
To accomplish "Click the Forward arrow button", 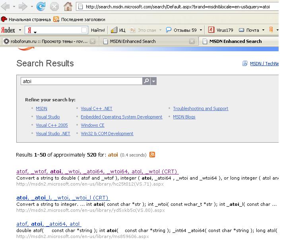I will [x=23, y=7].
